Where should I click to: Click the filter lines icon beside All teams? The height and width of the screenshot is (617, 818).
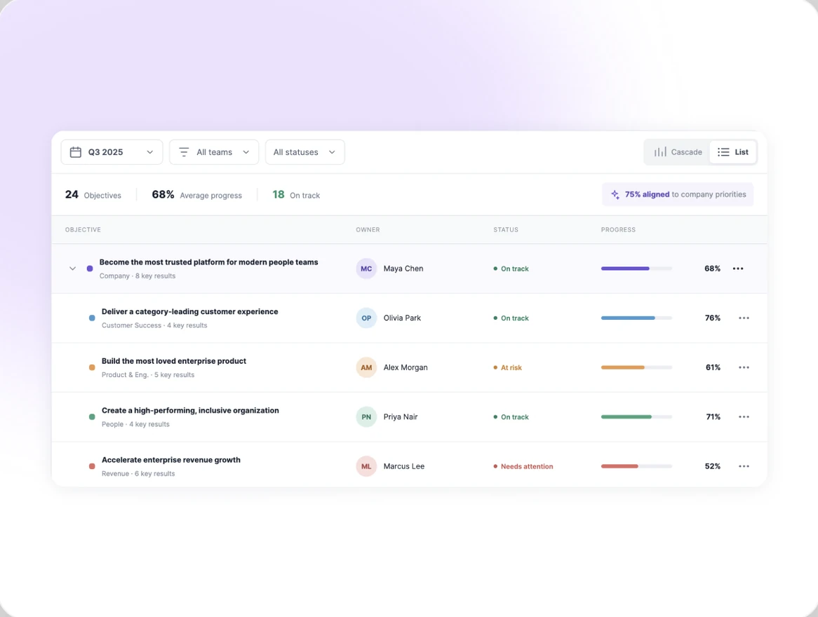[x=184, y=152]
